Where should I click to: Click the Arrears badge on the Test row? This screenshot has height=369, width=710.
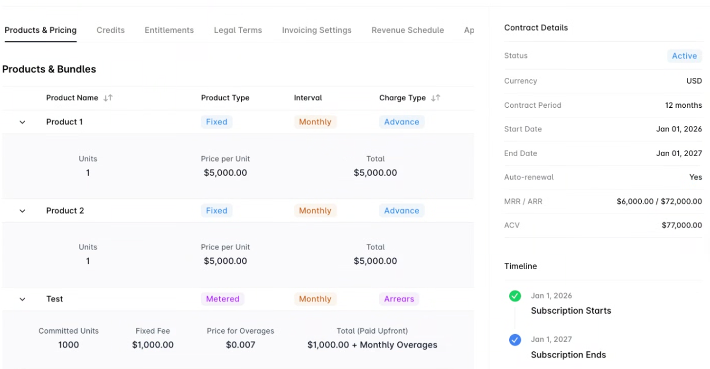click(x=399, y=299)
